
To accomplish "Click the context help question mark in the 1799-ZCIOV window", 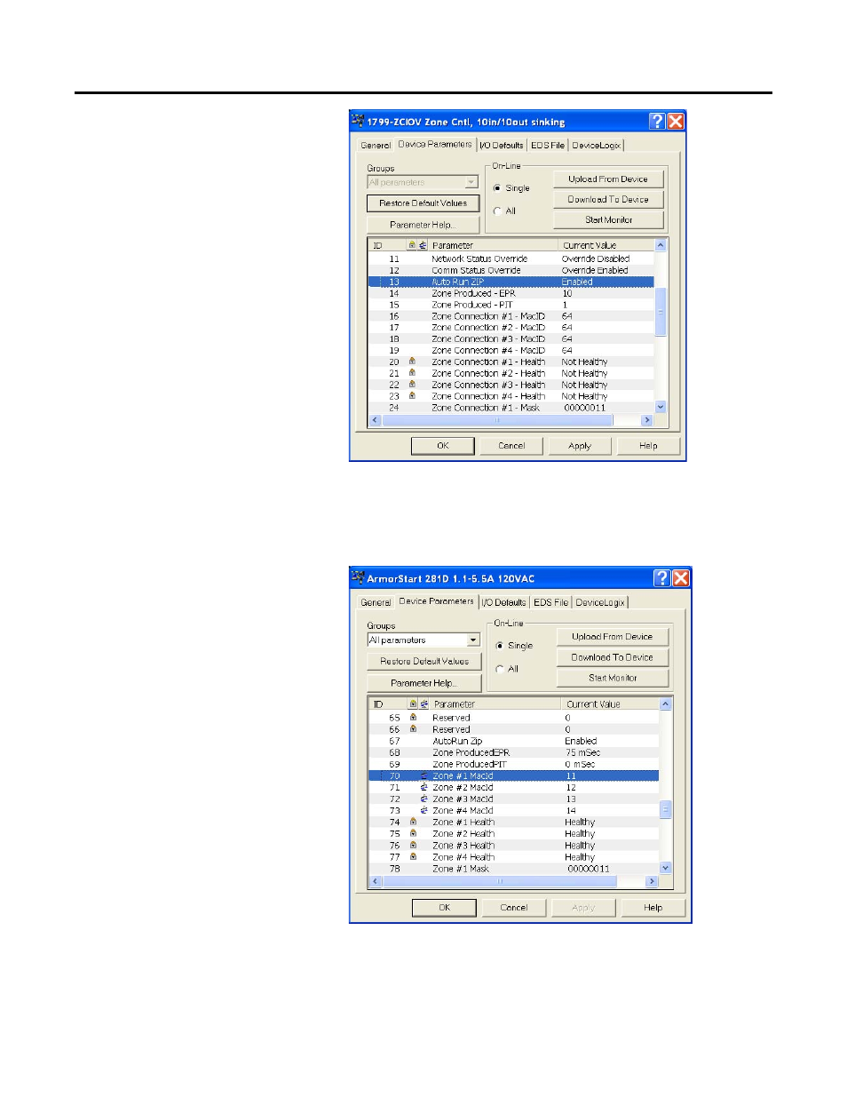I will tap(657, 122).
